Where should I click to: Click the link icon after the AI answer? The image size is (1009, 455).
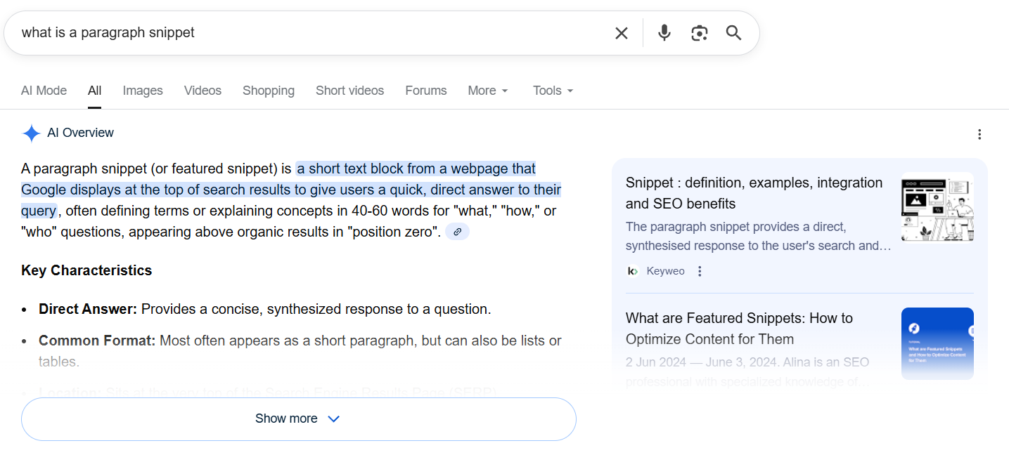point(457,231)
